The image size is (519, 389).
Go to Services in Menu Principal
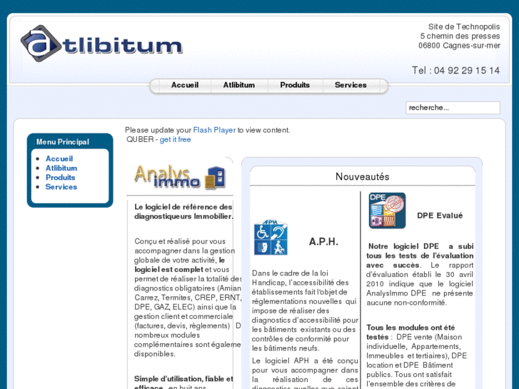pyautogui.click(x=61, y=187)
